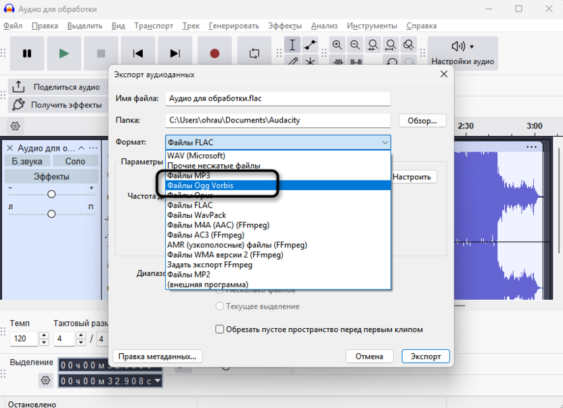Open selection toolbar gear settings icon
563x408 pixels.
45,380
